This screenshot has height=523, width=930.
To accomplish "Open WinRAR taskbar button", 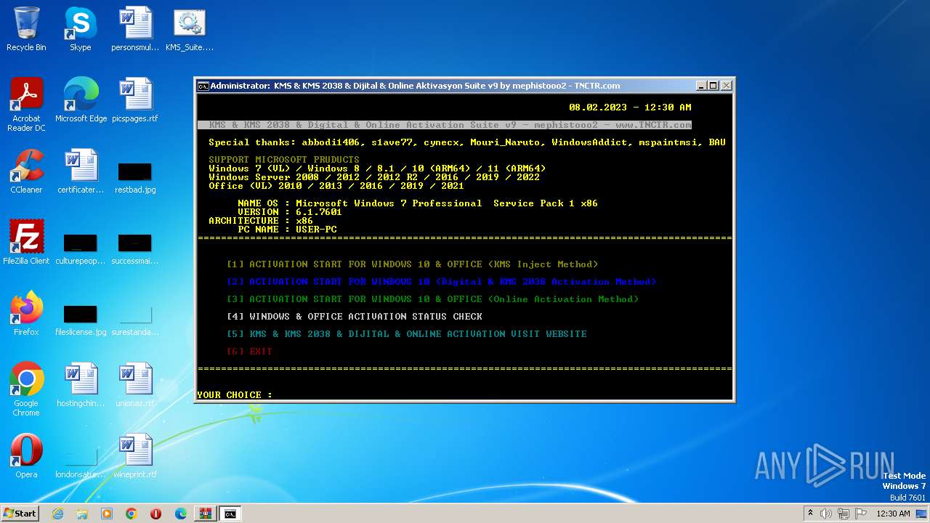I will click(206, 514).
